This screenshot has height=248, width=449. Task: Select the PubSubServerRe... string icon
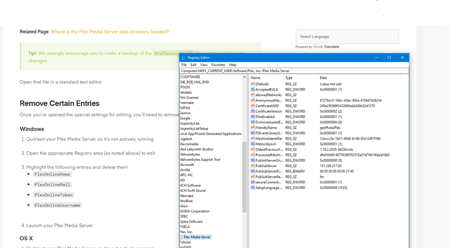(x=253, y=177)
